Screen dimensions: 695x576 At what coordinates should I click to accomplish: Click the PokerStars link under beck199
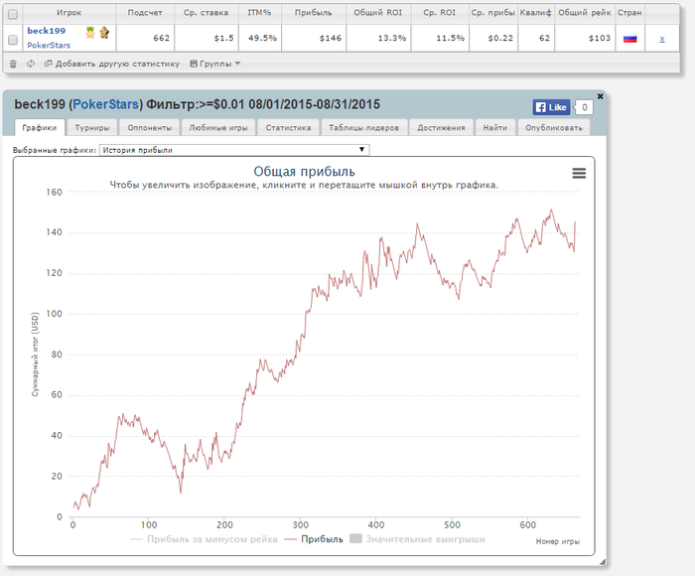click(x=49, y=46)
